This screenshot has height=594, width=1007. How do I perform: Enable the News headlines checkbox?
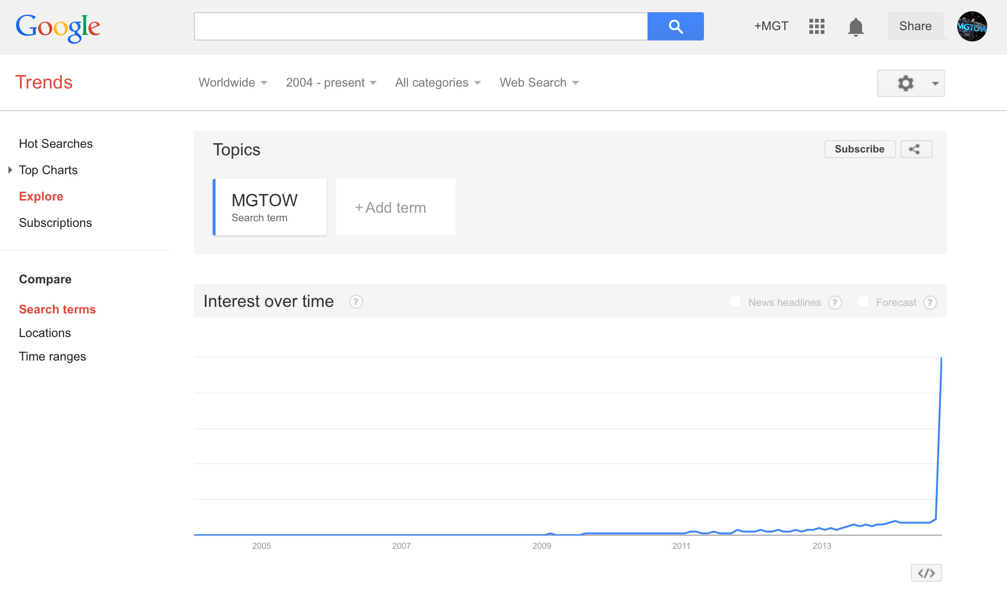pyautogui.click(x=735, y=302)
